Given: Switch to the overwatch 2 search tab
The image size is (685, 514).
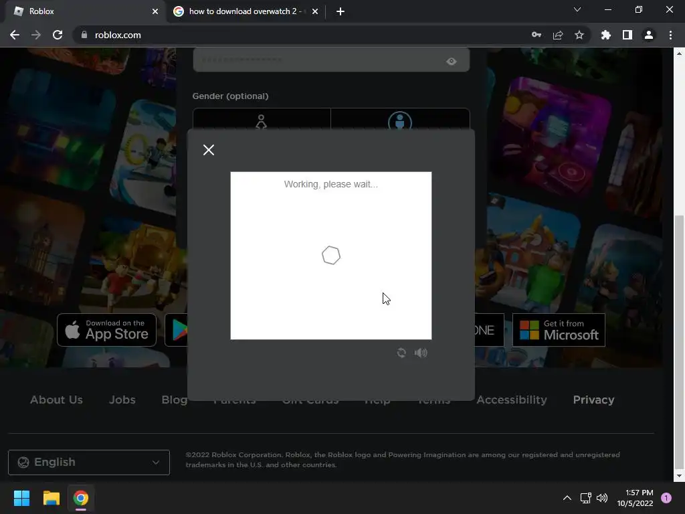Looking at the screenshot, I should coord(245,11).
